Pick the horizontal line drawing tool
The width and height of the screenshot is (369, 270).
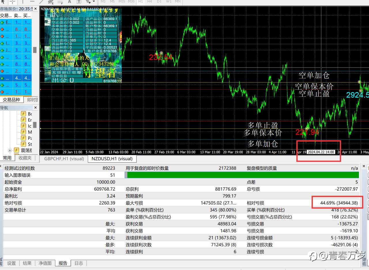pyautogui.click(x=32, y=1)
